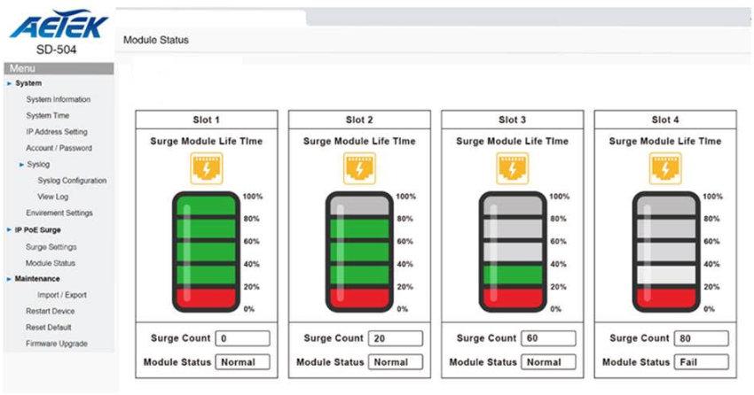Click the Slot 3 surge module icon
Viewport: 754px width, 395px height.
512,167
